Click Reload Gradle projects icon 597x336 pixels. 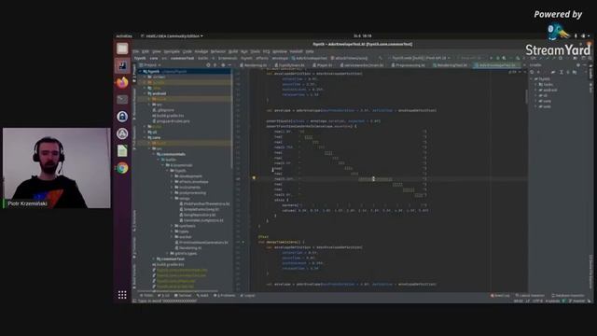pyautogui.click(x=533, y=72)
